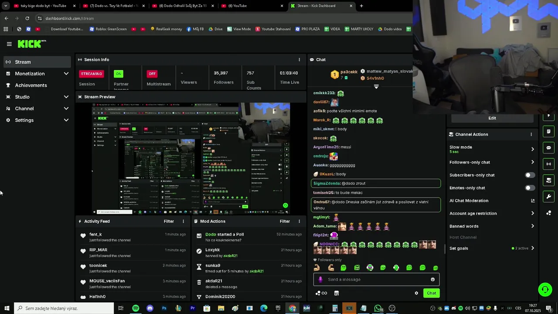This screenshot has height=314, width=558.
Task: Open the green support headset button
Action: (544, 290)
